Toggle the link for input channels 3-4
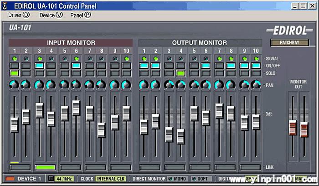Image resolution: width=319 pixels, height=186 pixels. (x=45, y=167)
